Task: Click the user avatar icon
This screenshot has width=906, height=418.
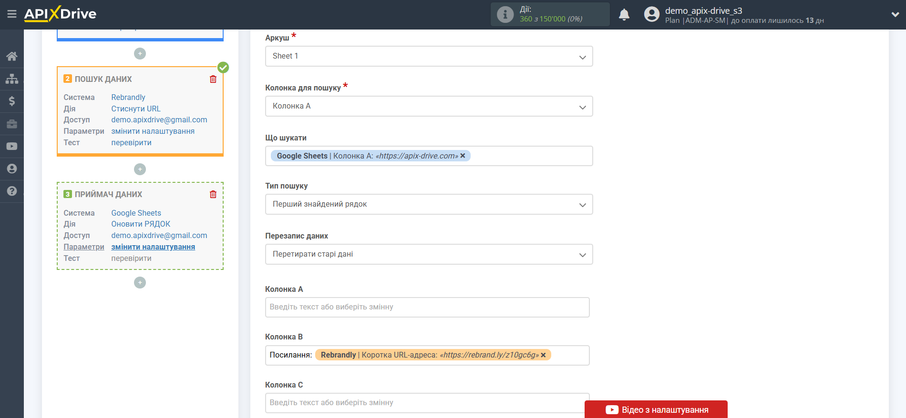Action: [x=651, y=14]
